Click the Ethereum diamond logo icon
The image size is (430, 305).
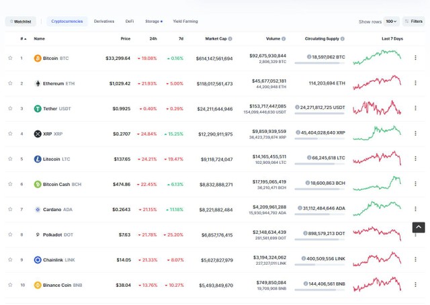coord(38,83)
